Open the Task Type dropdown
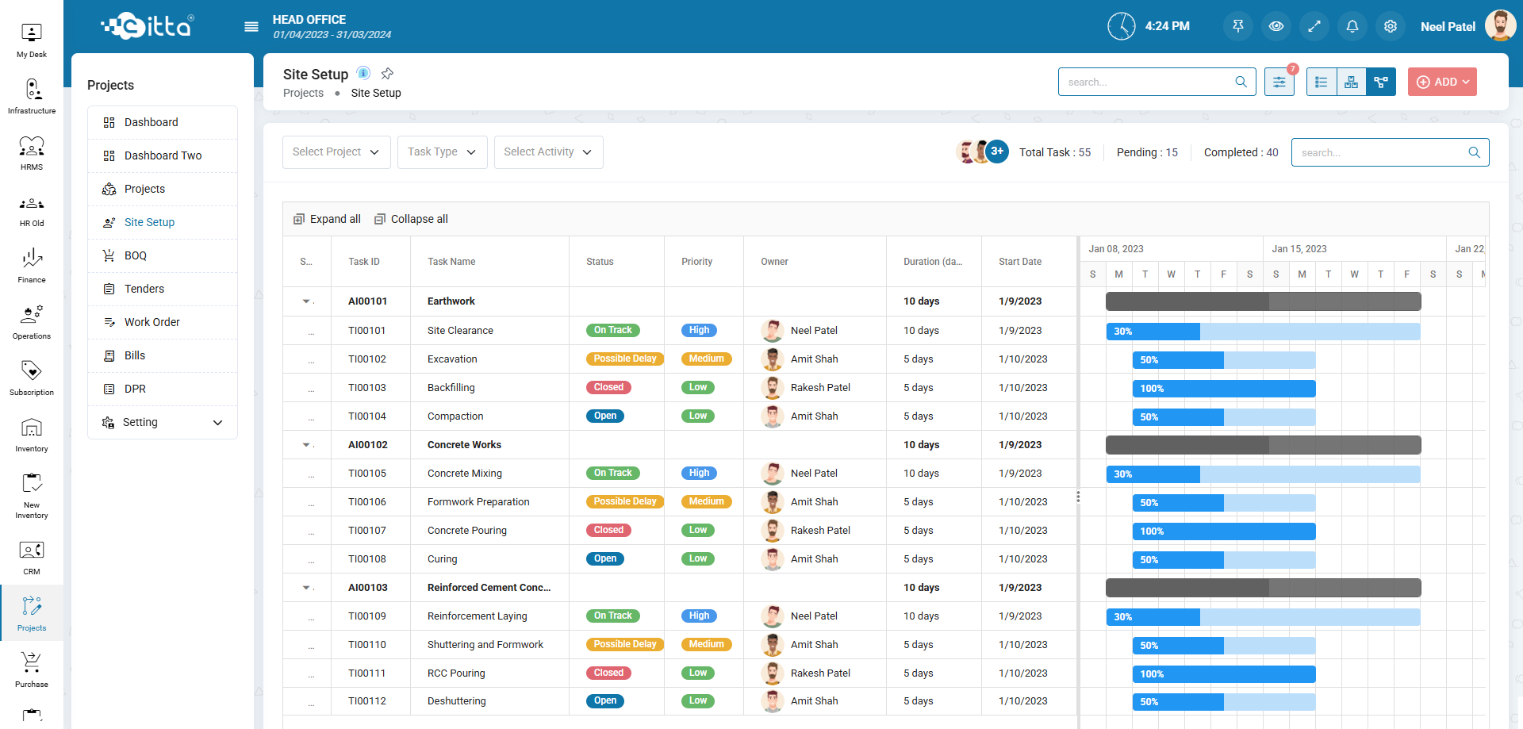The image size is (1523, 729). click(x=442, y=152)
